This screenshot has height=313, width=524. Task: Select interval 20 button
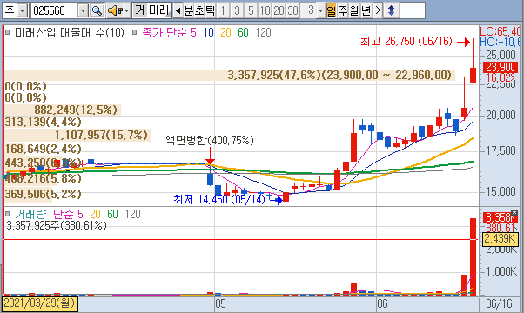point(279,10)
